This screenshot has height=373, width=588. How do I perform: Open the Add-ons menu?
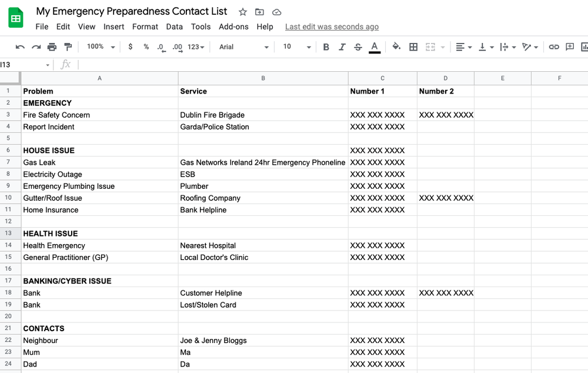[x=233, y=26]
